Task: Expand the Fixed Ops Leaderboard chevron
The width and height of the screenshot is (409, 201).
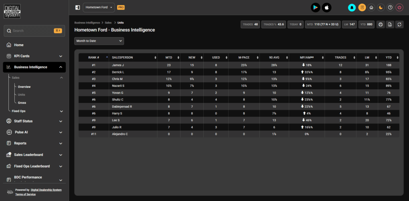Action: pos(61,166)
